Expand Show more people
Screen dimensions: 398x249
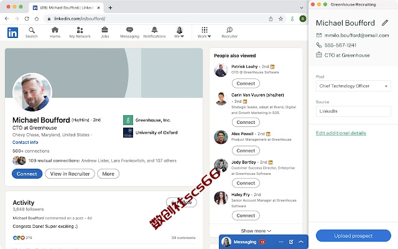pos(256,230)
